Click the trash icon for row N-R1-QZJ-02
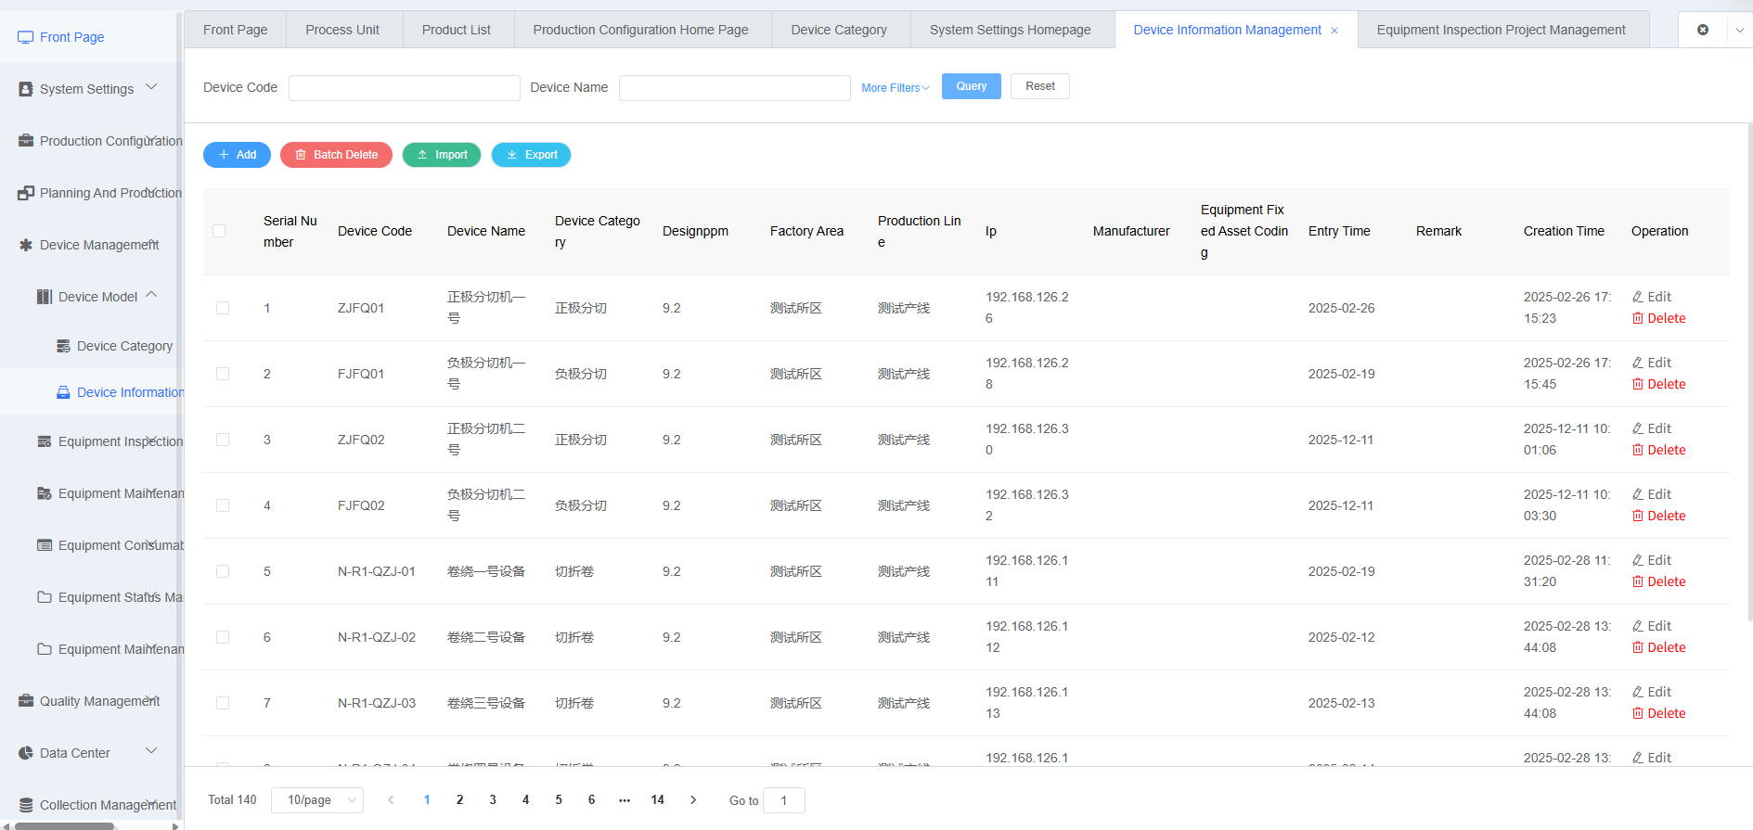 point(1638,647)
